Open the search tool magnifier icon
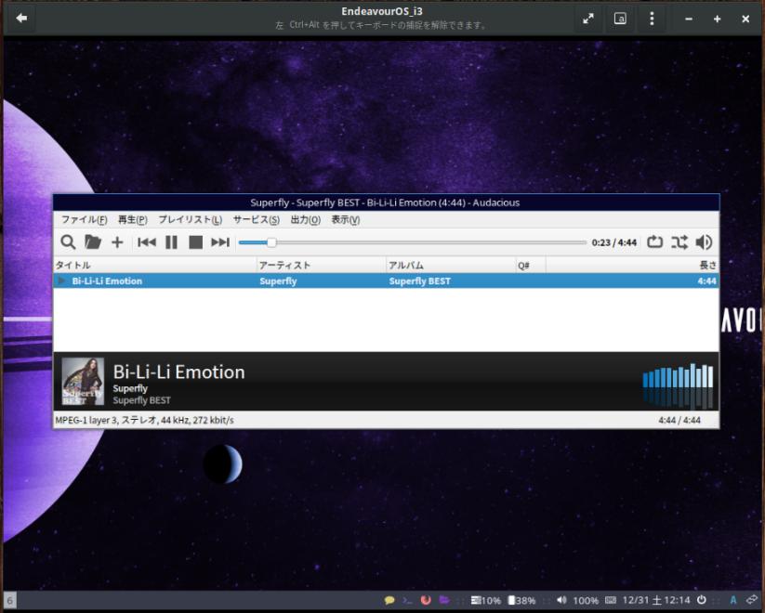Image resolution: width=765 pixels, height=613 pixels. pos(68,241)
